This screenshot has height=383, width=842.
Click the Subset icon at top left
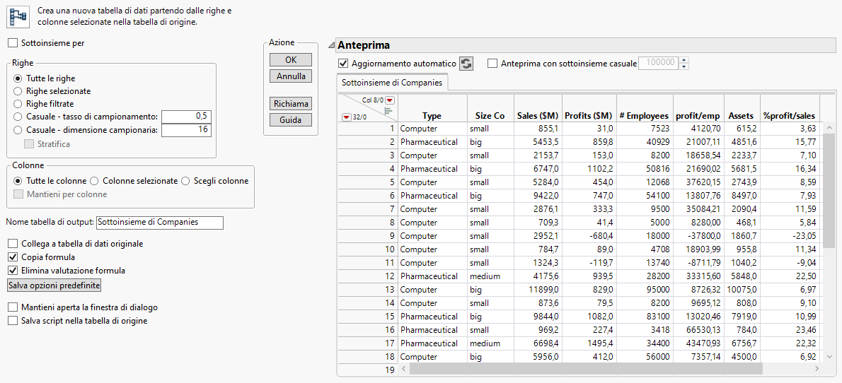coord(17,16)
